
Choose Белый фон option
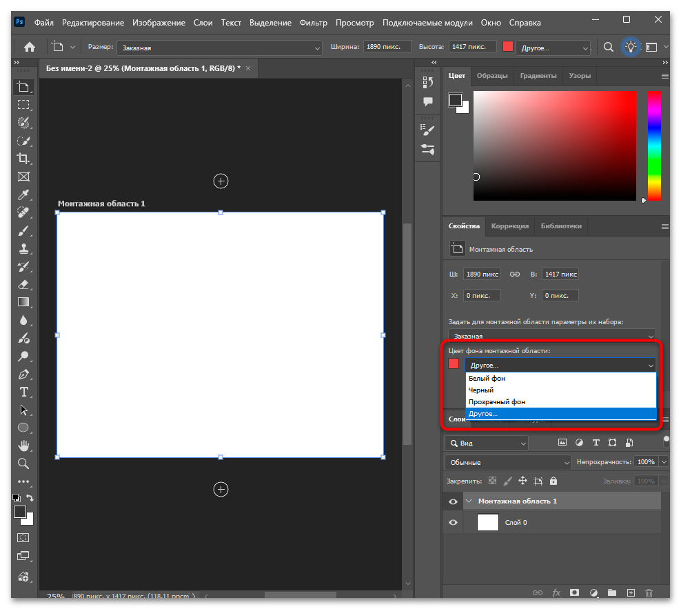pyautogui.click(x=487, y=379)
